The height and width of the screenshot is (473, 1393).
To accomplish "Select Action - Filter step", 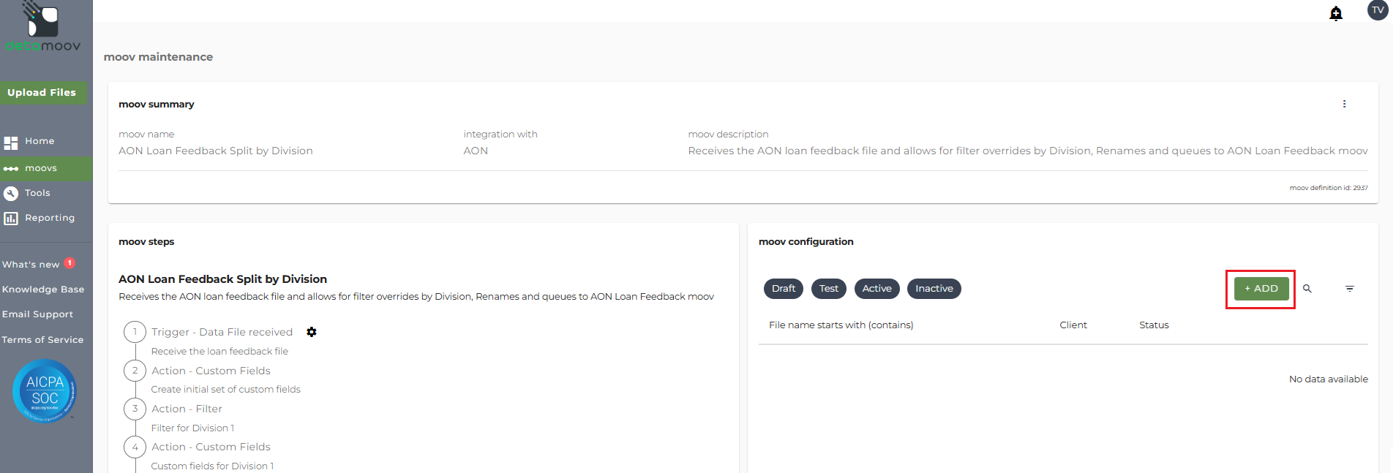I will 187,409.
